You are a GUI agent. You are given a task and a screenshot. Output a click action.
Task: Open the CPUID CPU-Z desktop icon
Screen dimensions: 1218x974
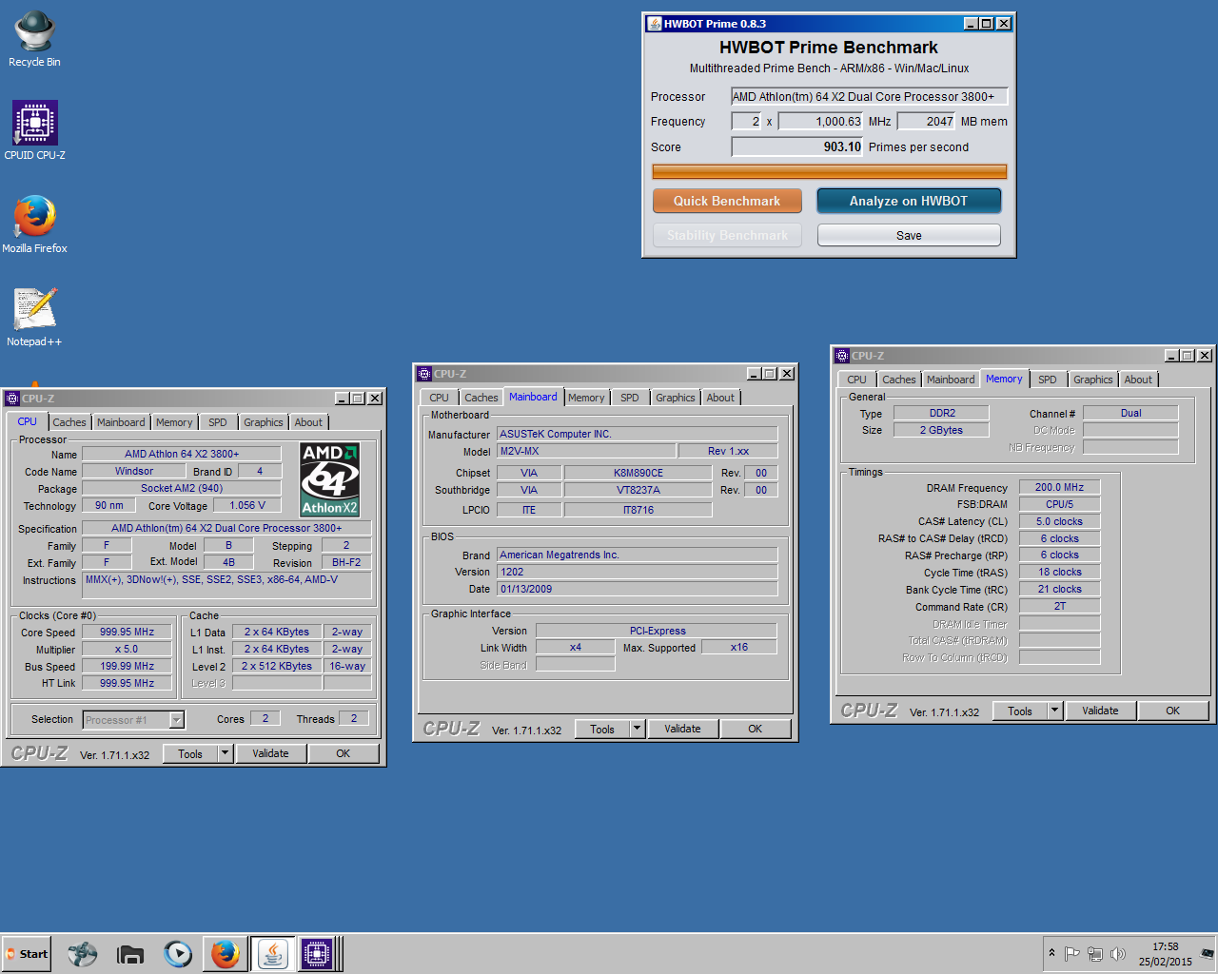point(34,130)
